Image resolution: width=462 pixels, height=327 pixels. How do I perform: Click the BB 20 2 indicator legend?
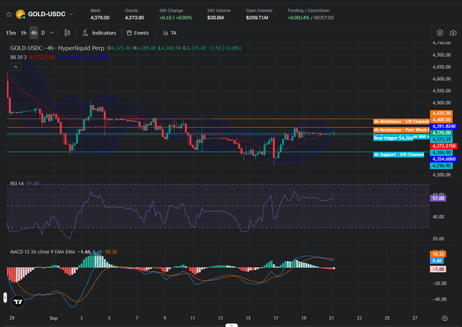(x=18, y=57)
